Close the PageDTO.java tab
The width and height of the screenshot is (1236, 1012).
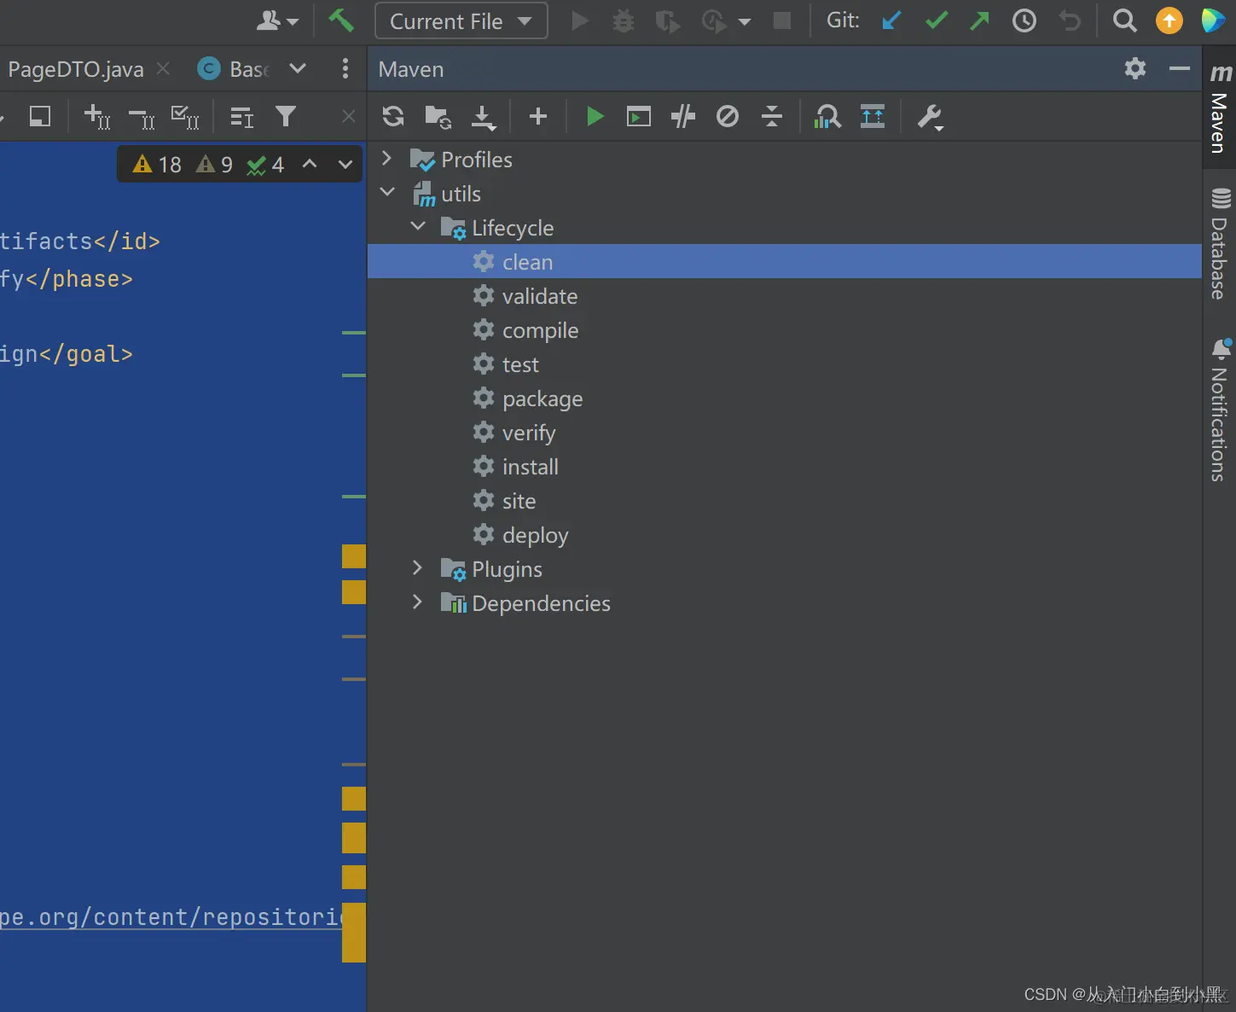tap(163, 68)
